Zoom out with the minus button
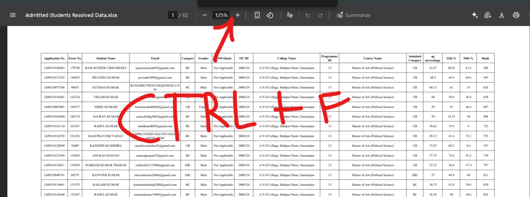 point(204,15)
